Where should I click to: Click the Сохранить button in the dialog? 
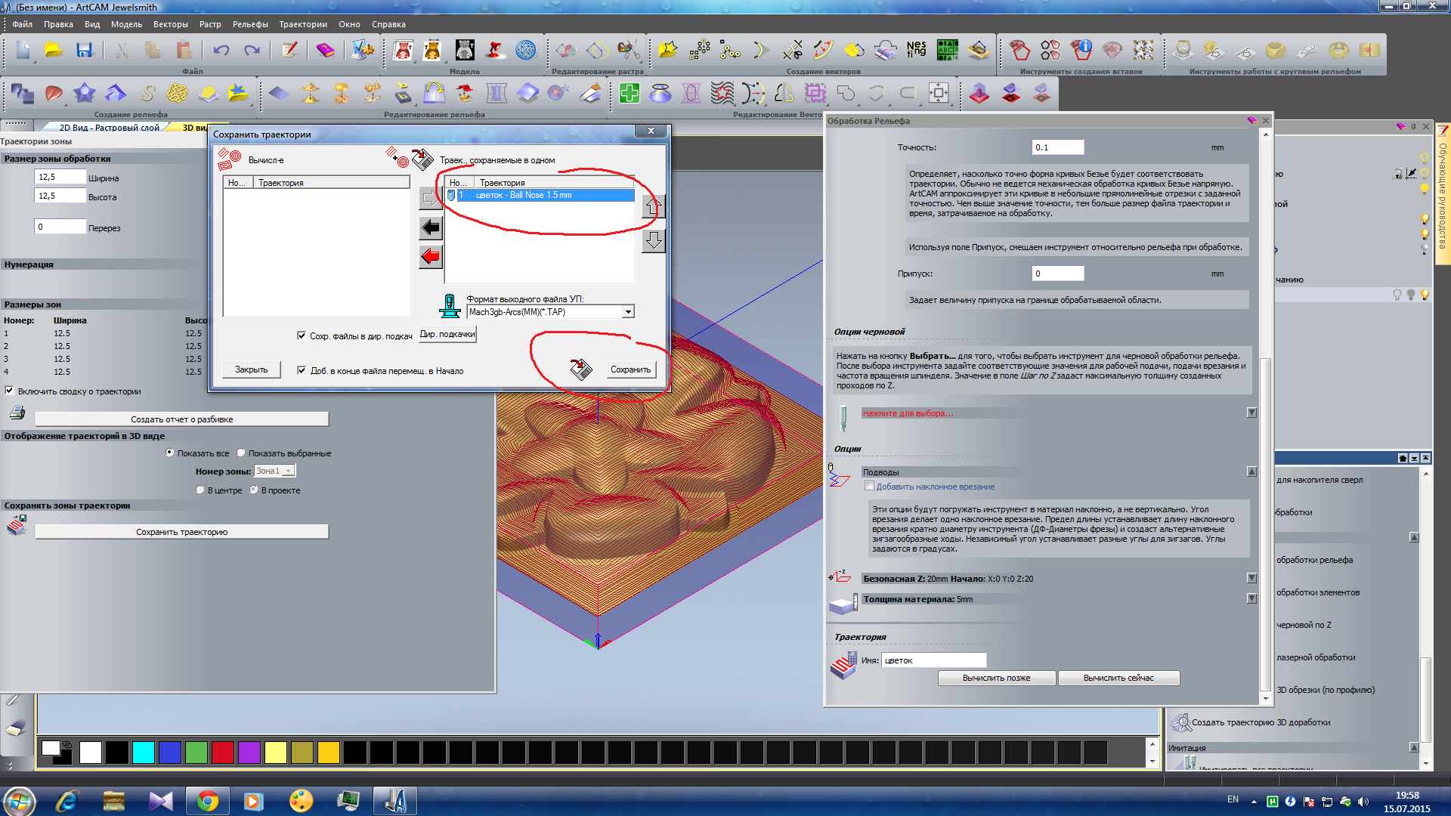tap(630, 369)
